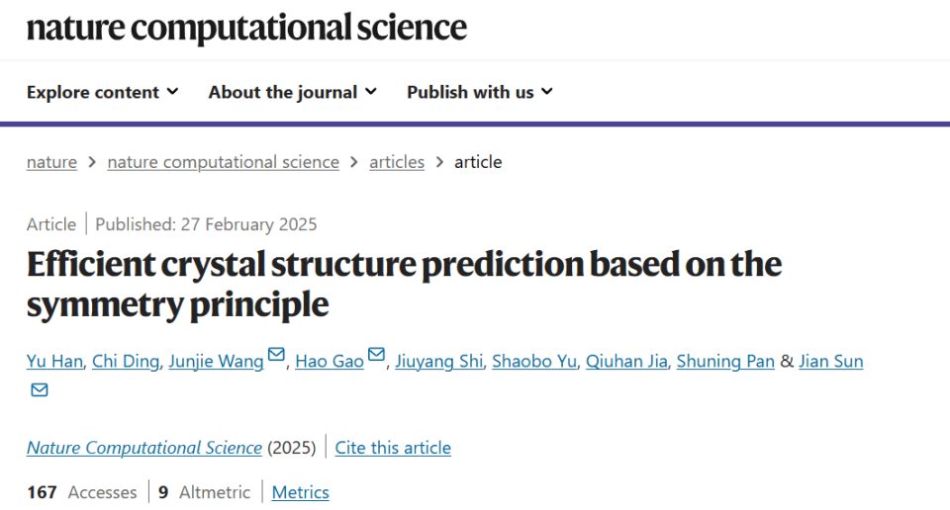Open the Jian Sun author link
Screen dimensions: 950x510
tap(830, 361)
